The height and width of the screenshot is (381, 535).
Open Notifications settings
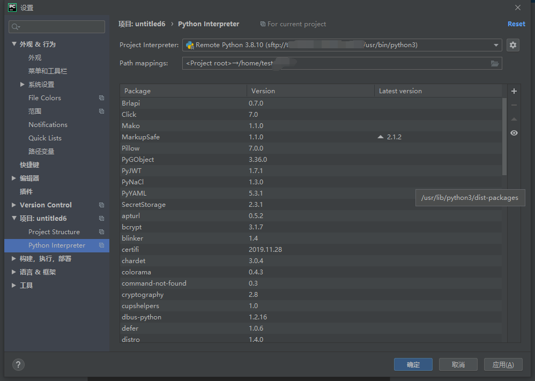click(48, 124)
